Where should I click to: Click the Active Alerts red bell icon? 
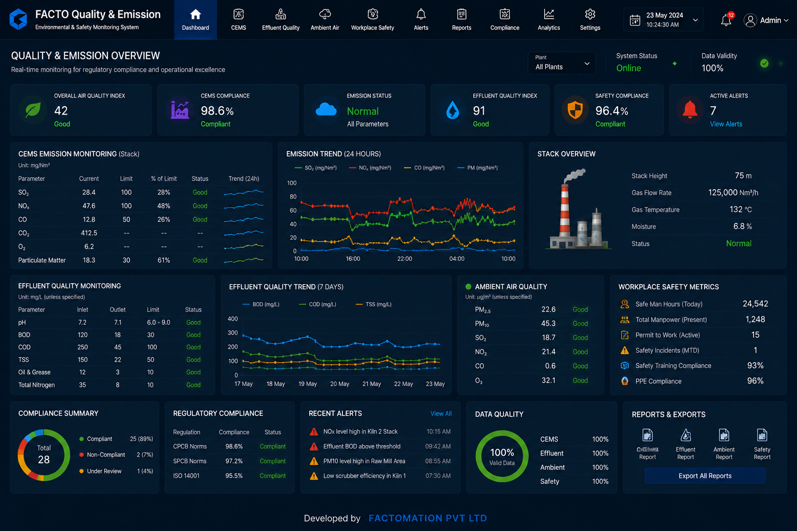point(690,109)
